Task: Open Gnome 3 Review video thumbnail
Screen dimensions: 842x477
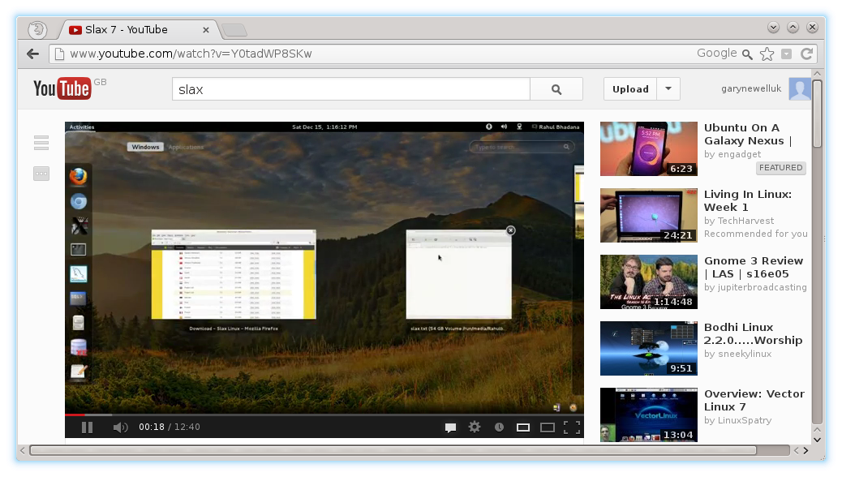Action: [649, 282]
